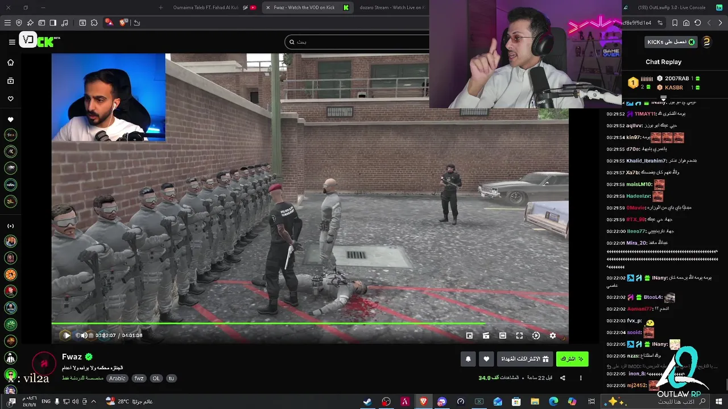The width and height of the screenshot is (728, 409).
Task: Click the clip icon in the player controls
Action: (486, 336)
